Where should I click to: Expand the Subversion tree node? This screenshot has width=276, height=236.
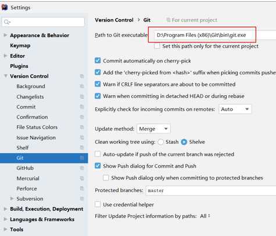12,198
